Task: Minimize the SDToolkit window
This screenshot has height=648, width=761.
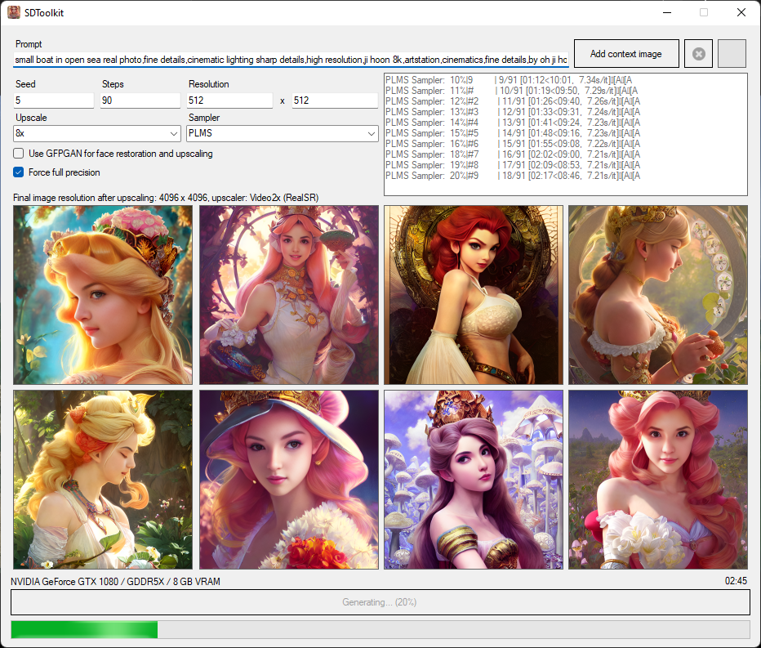Action: [667, 12]
